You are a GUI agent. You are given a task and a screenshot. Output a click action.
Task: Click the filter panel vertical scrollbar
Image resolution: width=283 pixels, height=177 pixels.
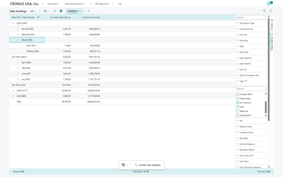click(x=269, y=69)
